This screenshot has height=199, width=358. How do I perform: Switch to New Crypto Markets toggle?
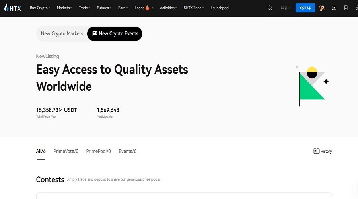click(x=62, y=34)
